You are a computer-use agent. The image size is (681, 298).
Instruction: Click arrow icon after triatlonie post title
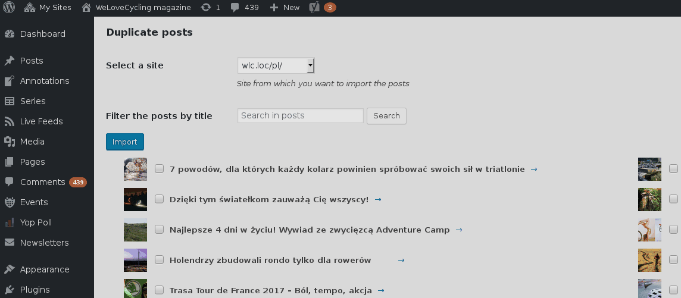(534, 169)
